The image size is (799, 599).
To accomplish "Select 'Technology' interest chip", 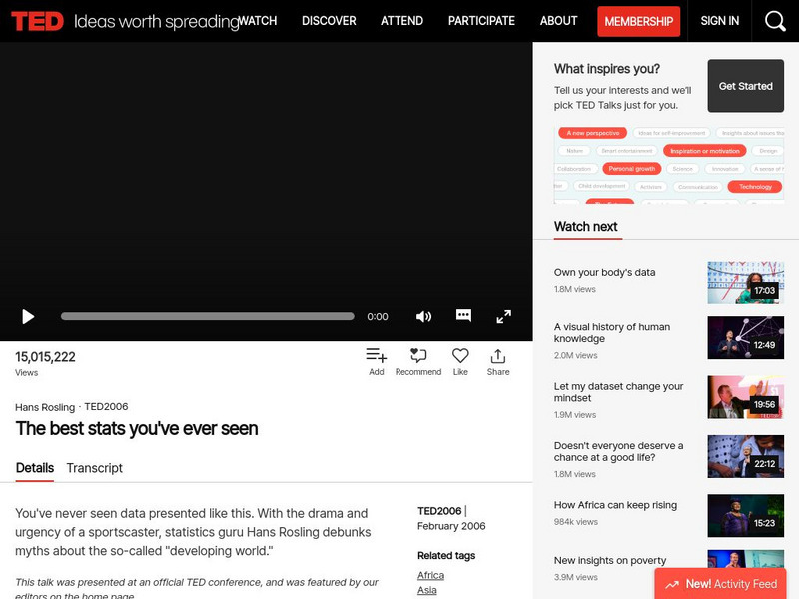I will coord(755,187).
